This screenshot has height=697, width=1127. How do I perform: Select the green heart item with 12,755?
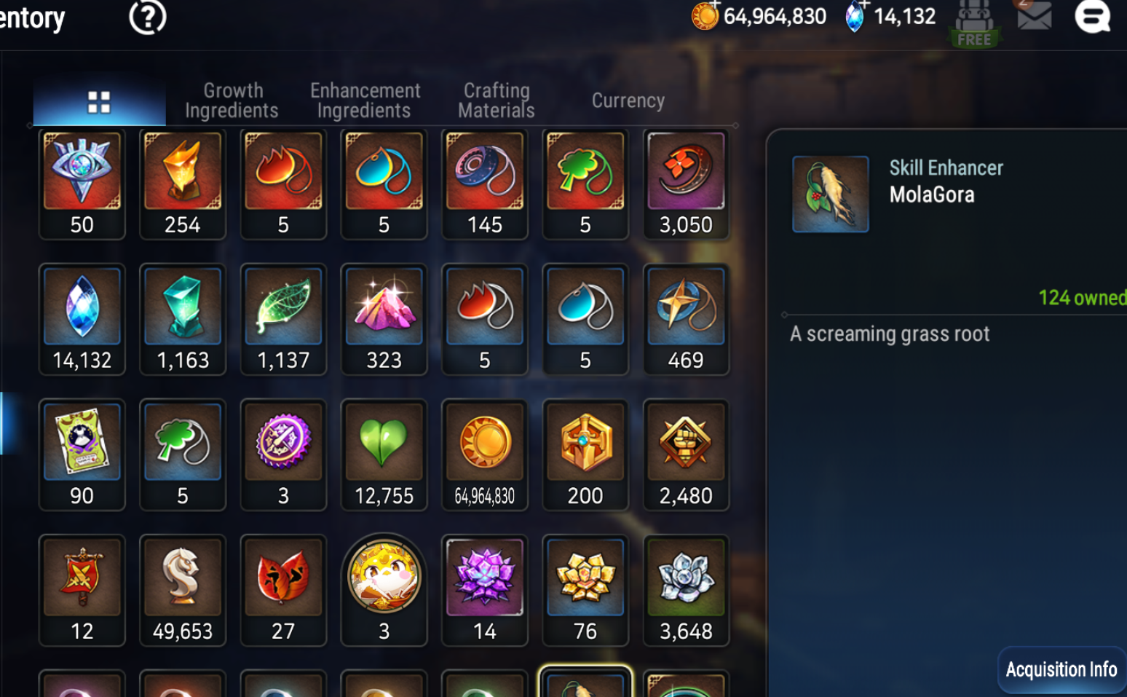click(384, 455)
